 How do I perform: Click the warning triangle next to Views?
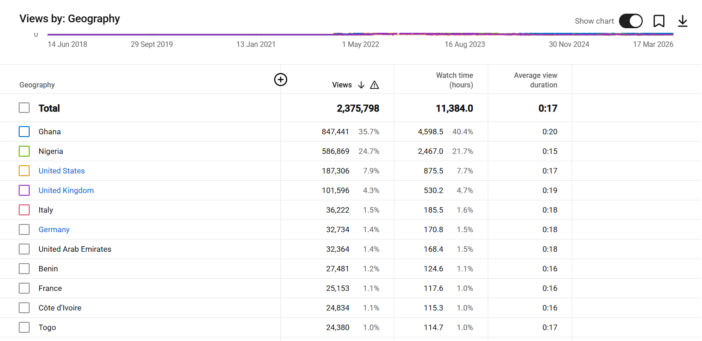pyautogui.click(x=374, y=85)
